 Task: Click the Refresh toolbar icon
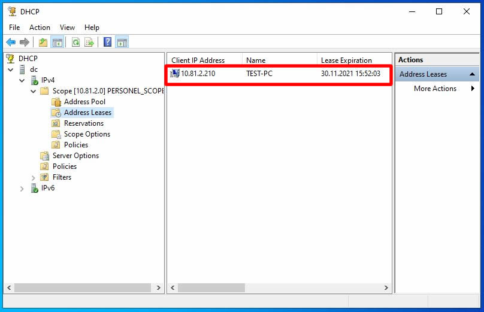(x=75, y=42)
